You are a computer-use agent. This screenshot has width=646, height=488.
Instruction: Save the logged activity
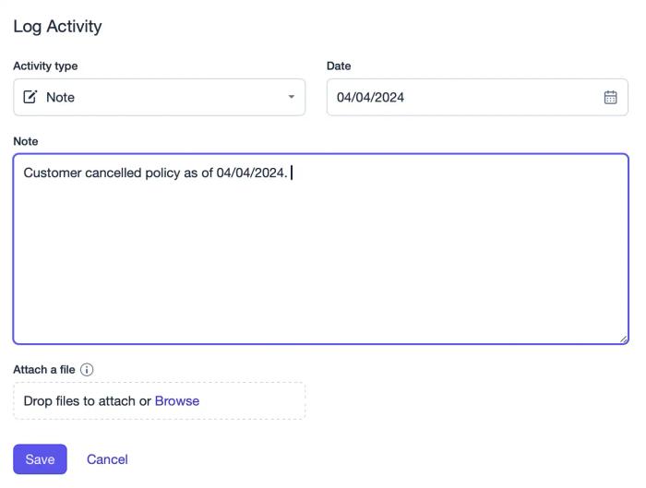point(40,459)
